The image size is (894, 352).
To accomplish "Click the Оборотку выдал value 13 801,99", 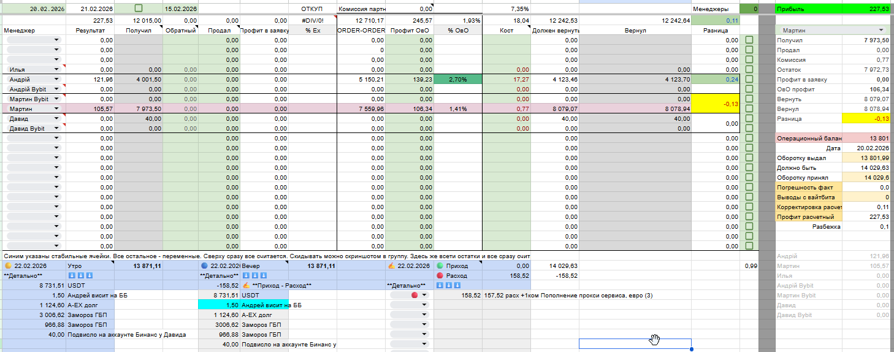I will (866, 158).
